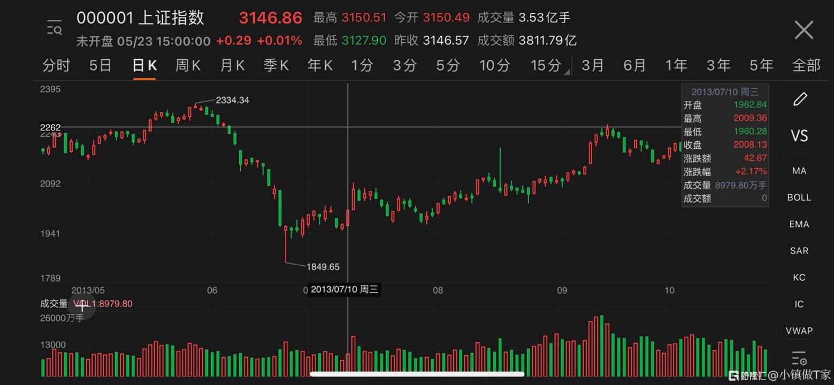The height and width of the screenshot is (385, 834).
Task: Tap the 开盘 1962.84 row
Action: coord(725,105)
